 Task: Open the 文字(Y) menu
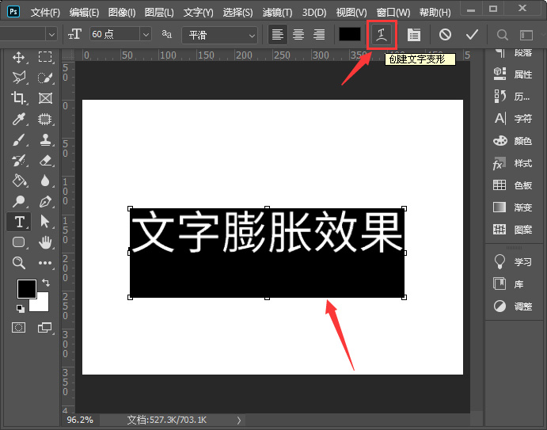(198, 13)
